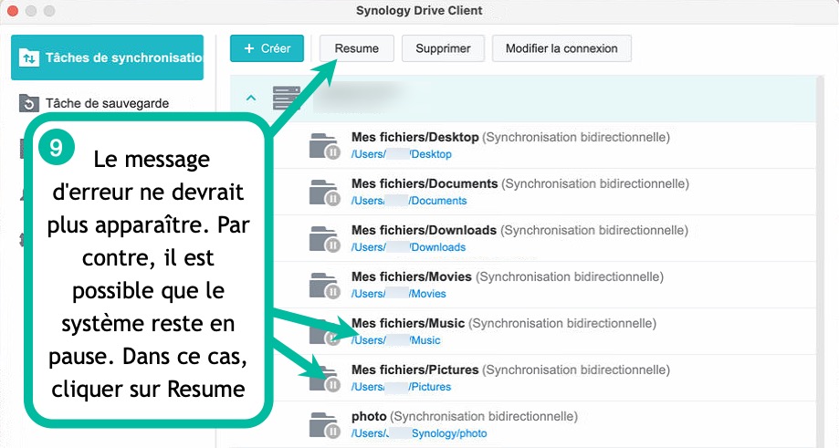Click the sync arrows folder icon in sidebar
This screenshot has height=448, width=839.
30,57
